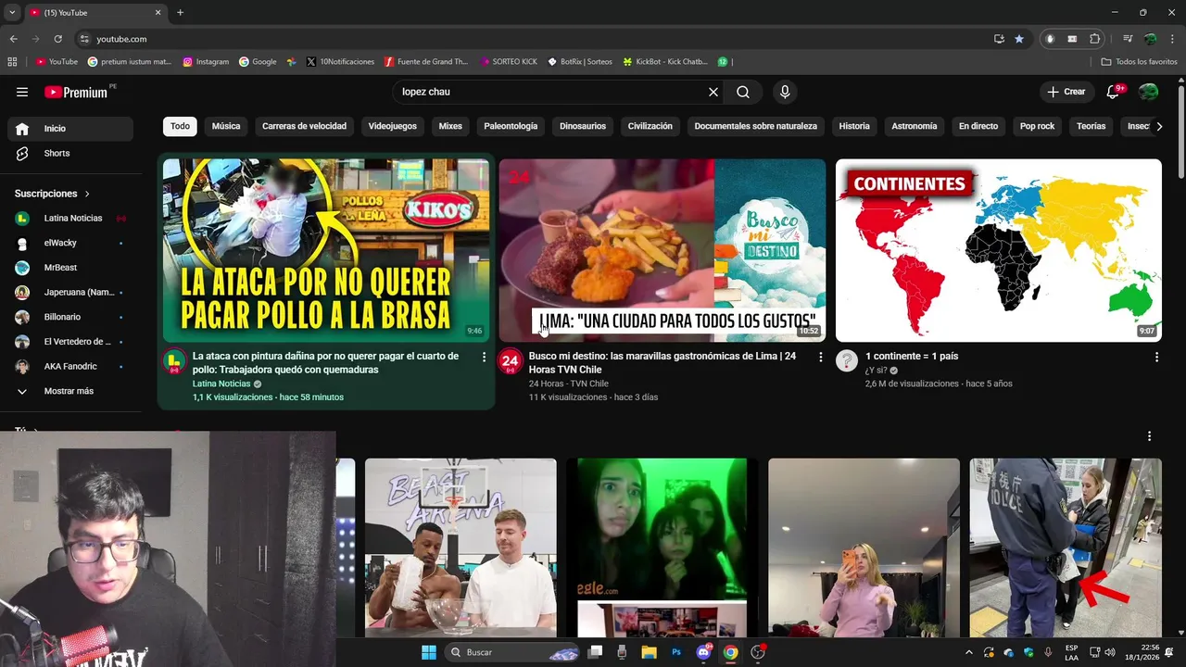Select the En directo filter chip
This screenshot has height=667, width=1186.
pos(978,126)
